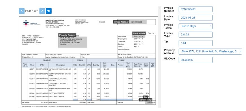The width and height of the screenshot is (246, 111).
Task: Select the Invoice Number tag on document
Action: (121, 22)
